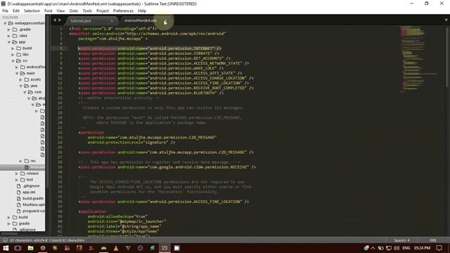
Task: Switch to the AndroidManifest.xml tab
Action: [x=141, y=20]
